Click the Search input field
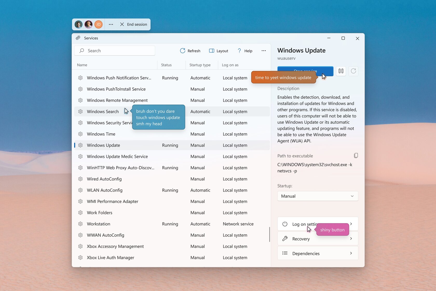 (115, 51)
